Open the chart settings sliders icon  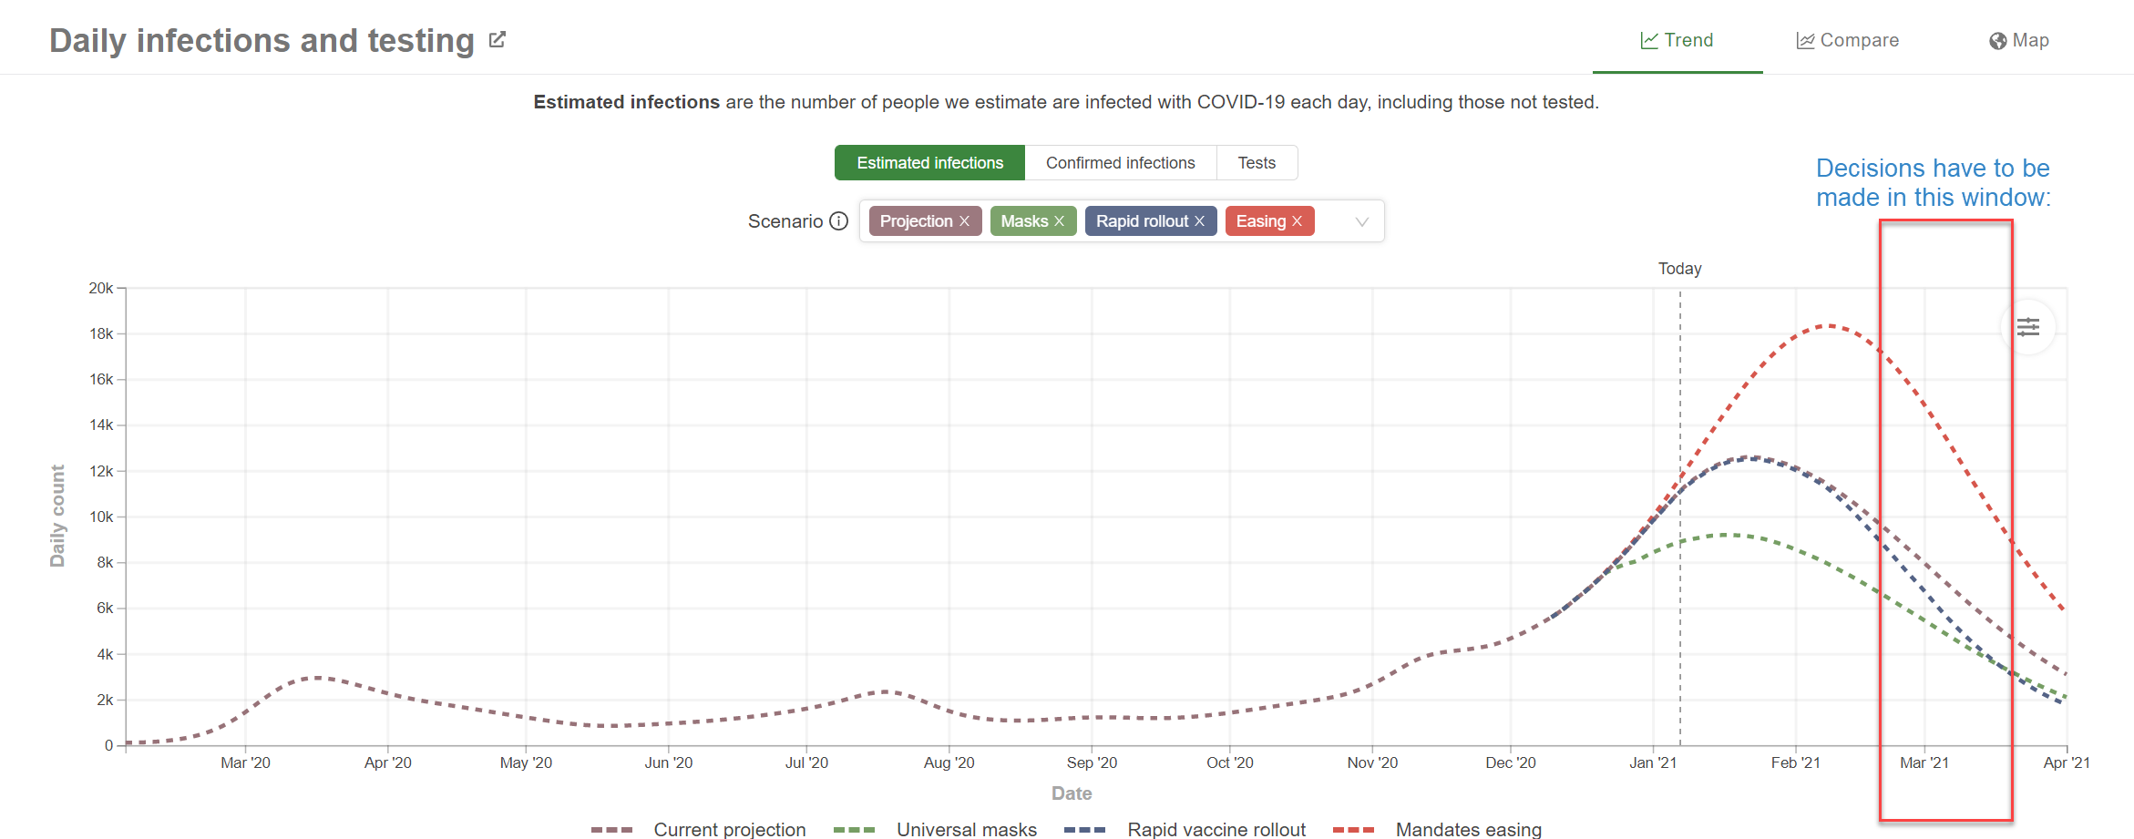coord(2027,327)
